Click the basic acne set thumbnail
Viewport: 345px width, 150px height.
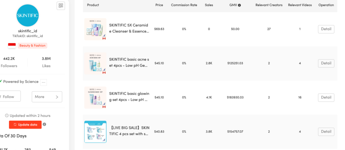95,63
